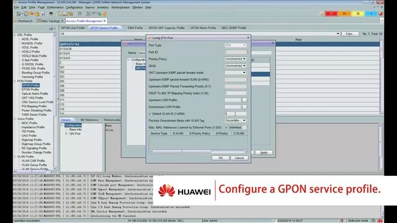Click the toolbar icon with the dark face symbol
The width and height of the screenshot is (397, 223).
click(x=51, y=14)
